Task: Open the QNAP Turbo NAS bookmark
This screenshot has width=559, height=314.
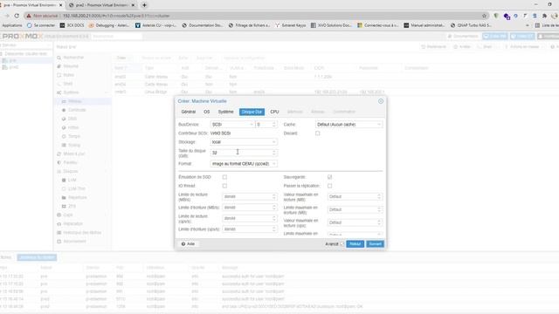Action: click(x=471, y=25)
